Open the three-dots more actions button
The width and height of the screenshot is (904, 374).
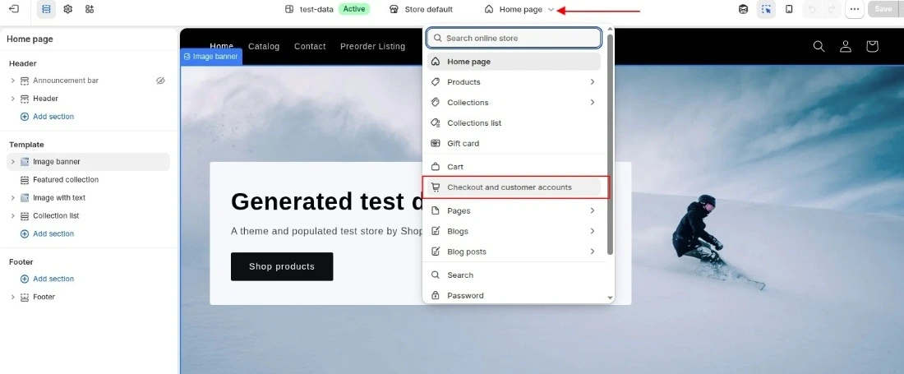point(855,9)
